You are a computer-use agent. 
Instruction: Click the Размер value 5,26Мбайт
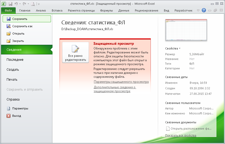click(197, 54)
